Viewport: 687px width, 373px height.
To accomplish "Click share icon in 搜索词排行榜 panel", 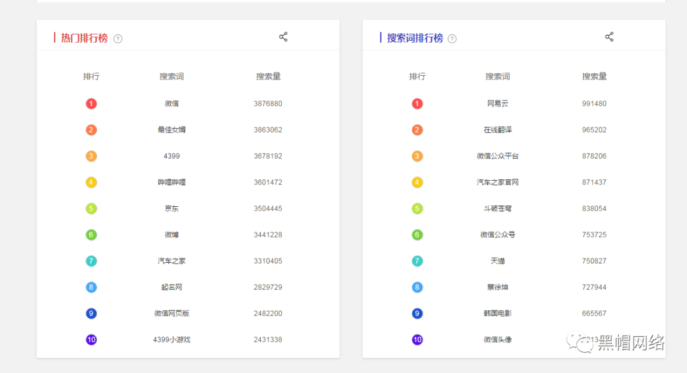I will point(609,37).
